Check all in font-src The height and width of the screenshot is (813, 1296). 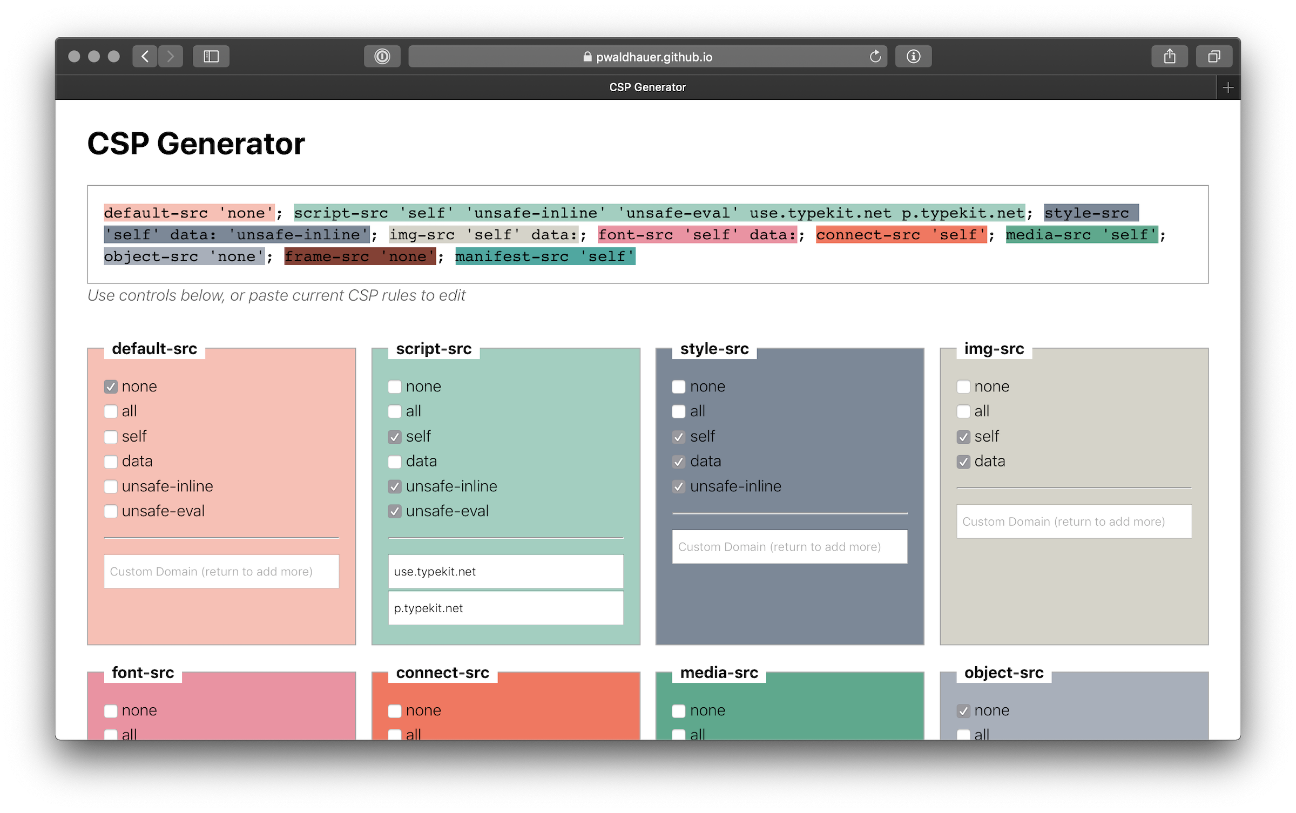(x=111, y=734)
